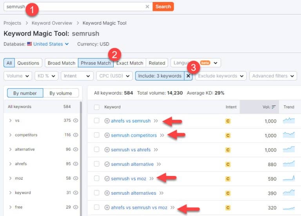301x216 pixels.
Task: Remove the Include: 3 keywords filter
Action: pos(188,76)
